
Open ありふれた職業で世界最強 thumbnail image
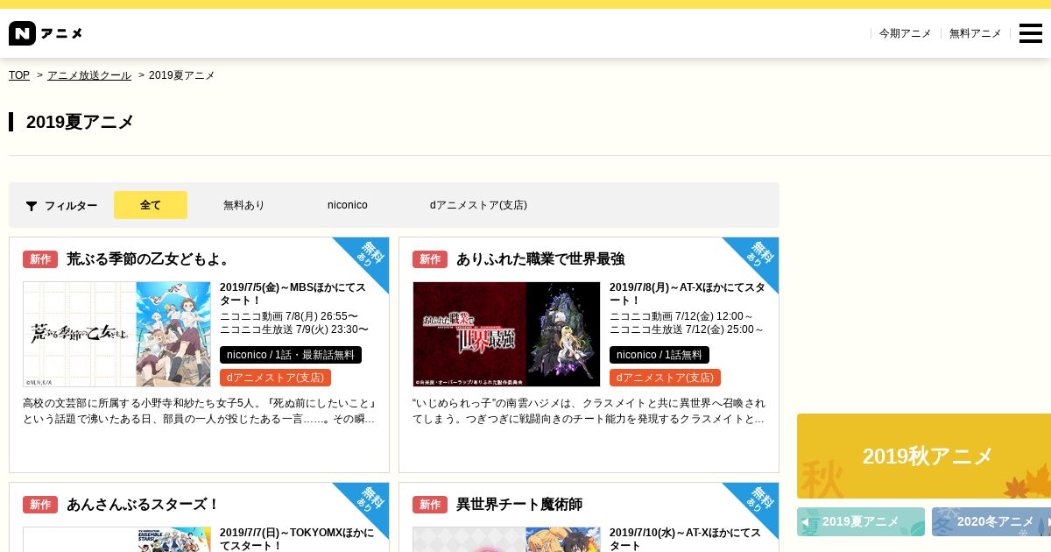(x=506, y=334)
